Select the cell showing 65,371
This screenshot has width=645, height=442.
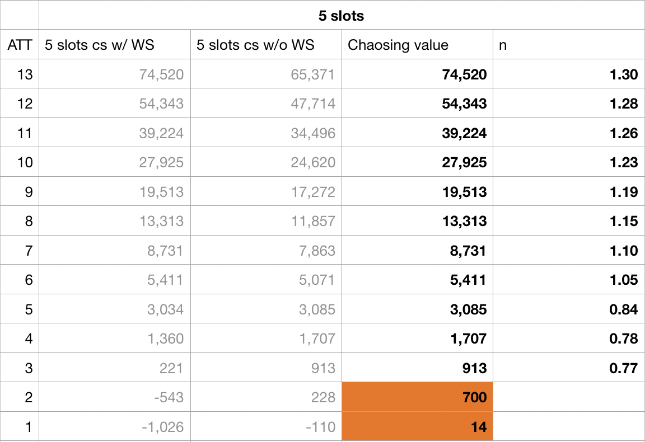coord(266,74)
